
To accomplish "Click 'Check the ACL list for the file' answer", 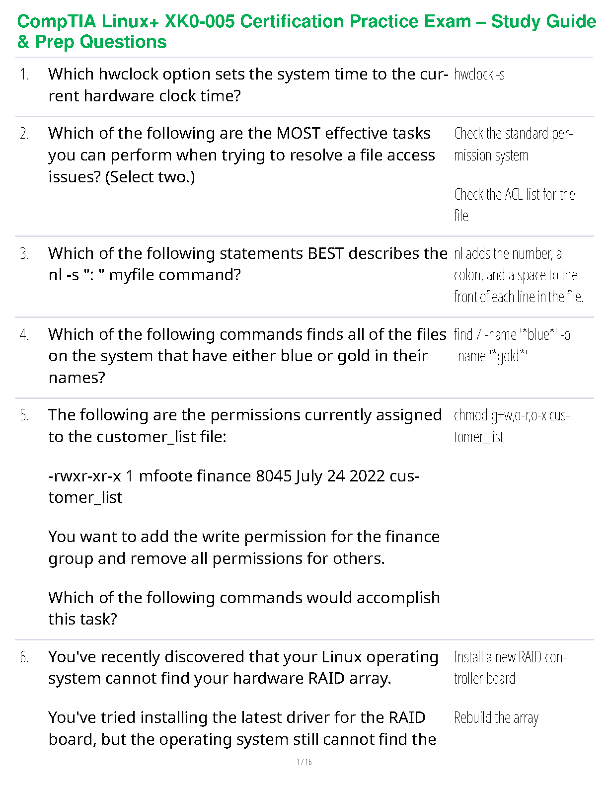I will click(x=514, y=205).
